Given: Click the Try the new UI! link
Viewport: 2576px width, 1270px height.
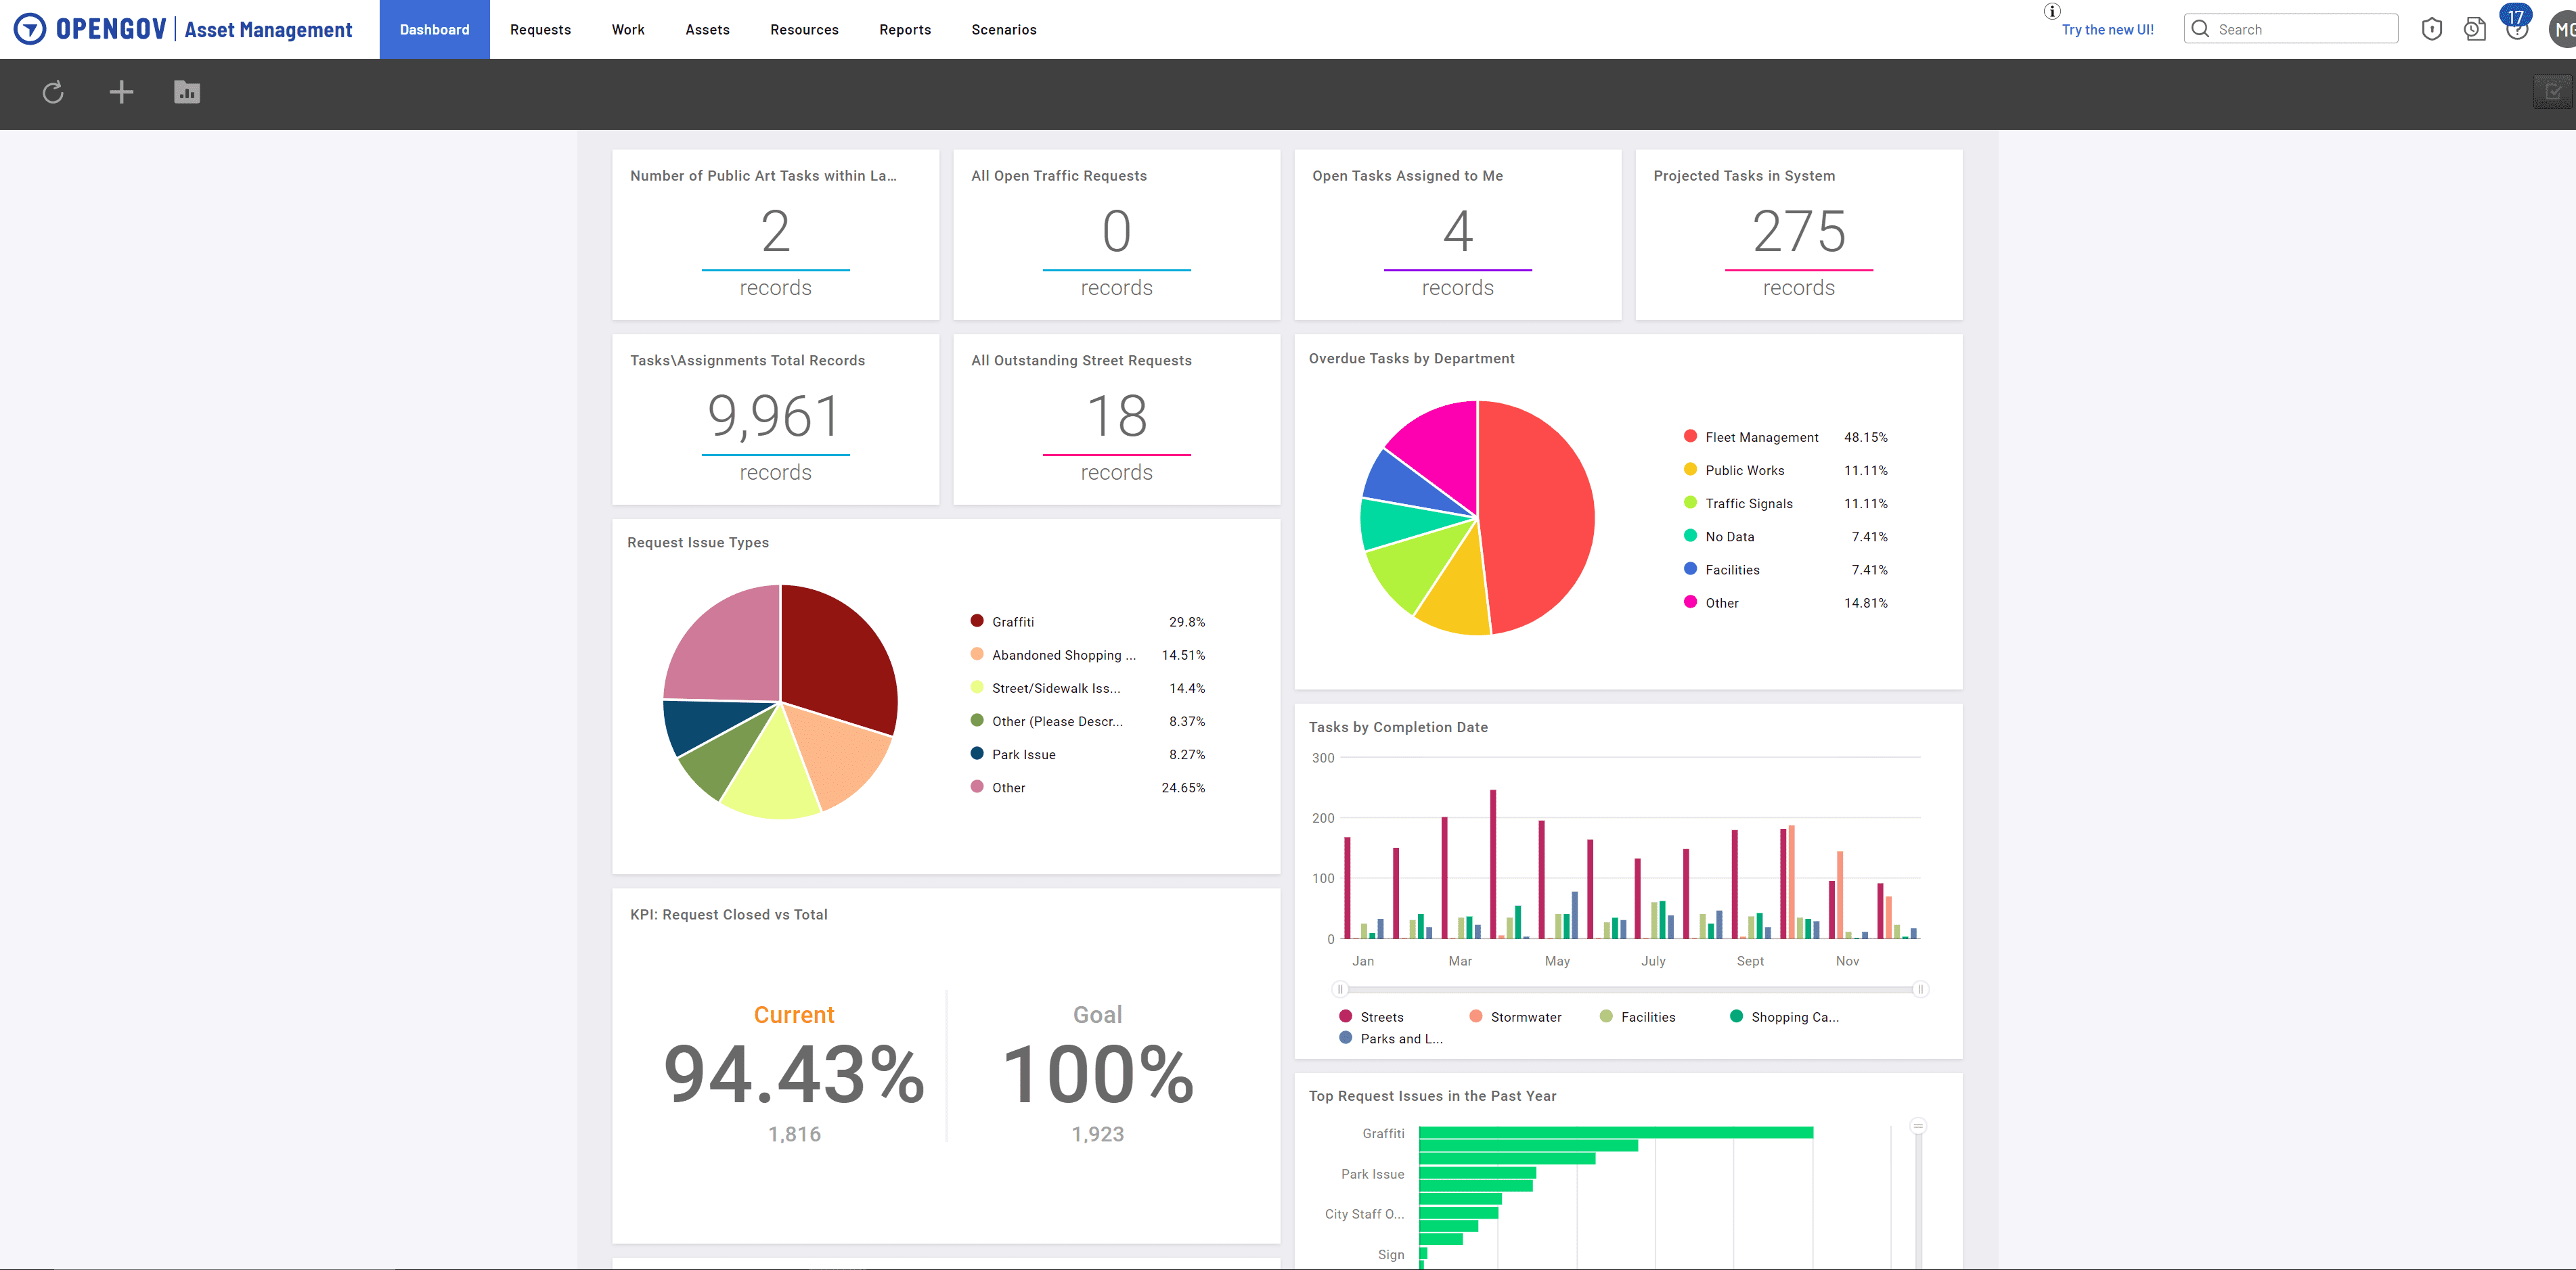Looking at the screenshot, I should [2107, 29].
